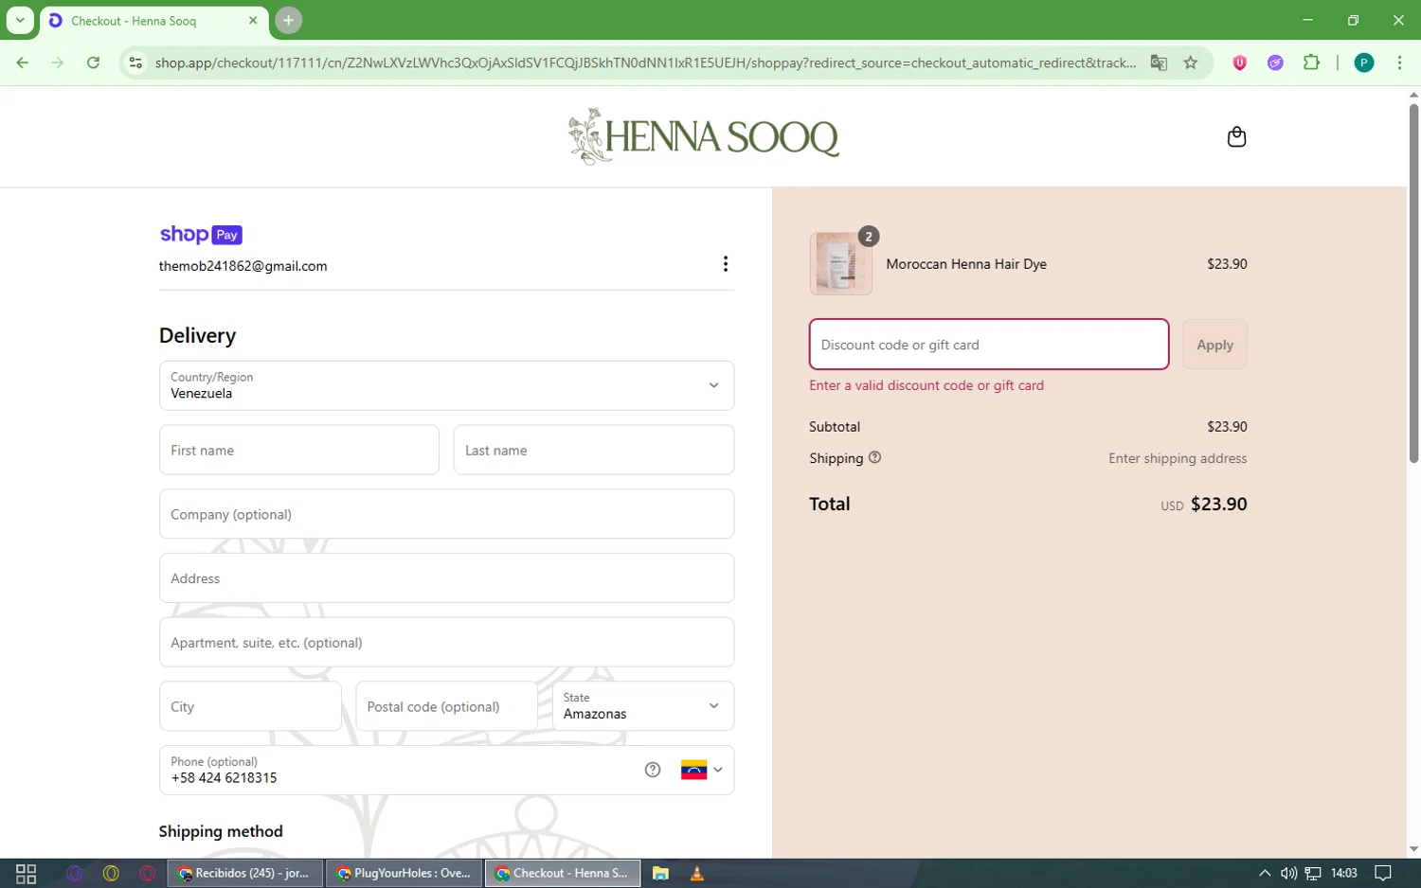Image resolution: width=1421 pixels, height=888 pixels.
Task: Click the Moroccan Henna Hair Dye thumbnail
Action: (841, 264)
